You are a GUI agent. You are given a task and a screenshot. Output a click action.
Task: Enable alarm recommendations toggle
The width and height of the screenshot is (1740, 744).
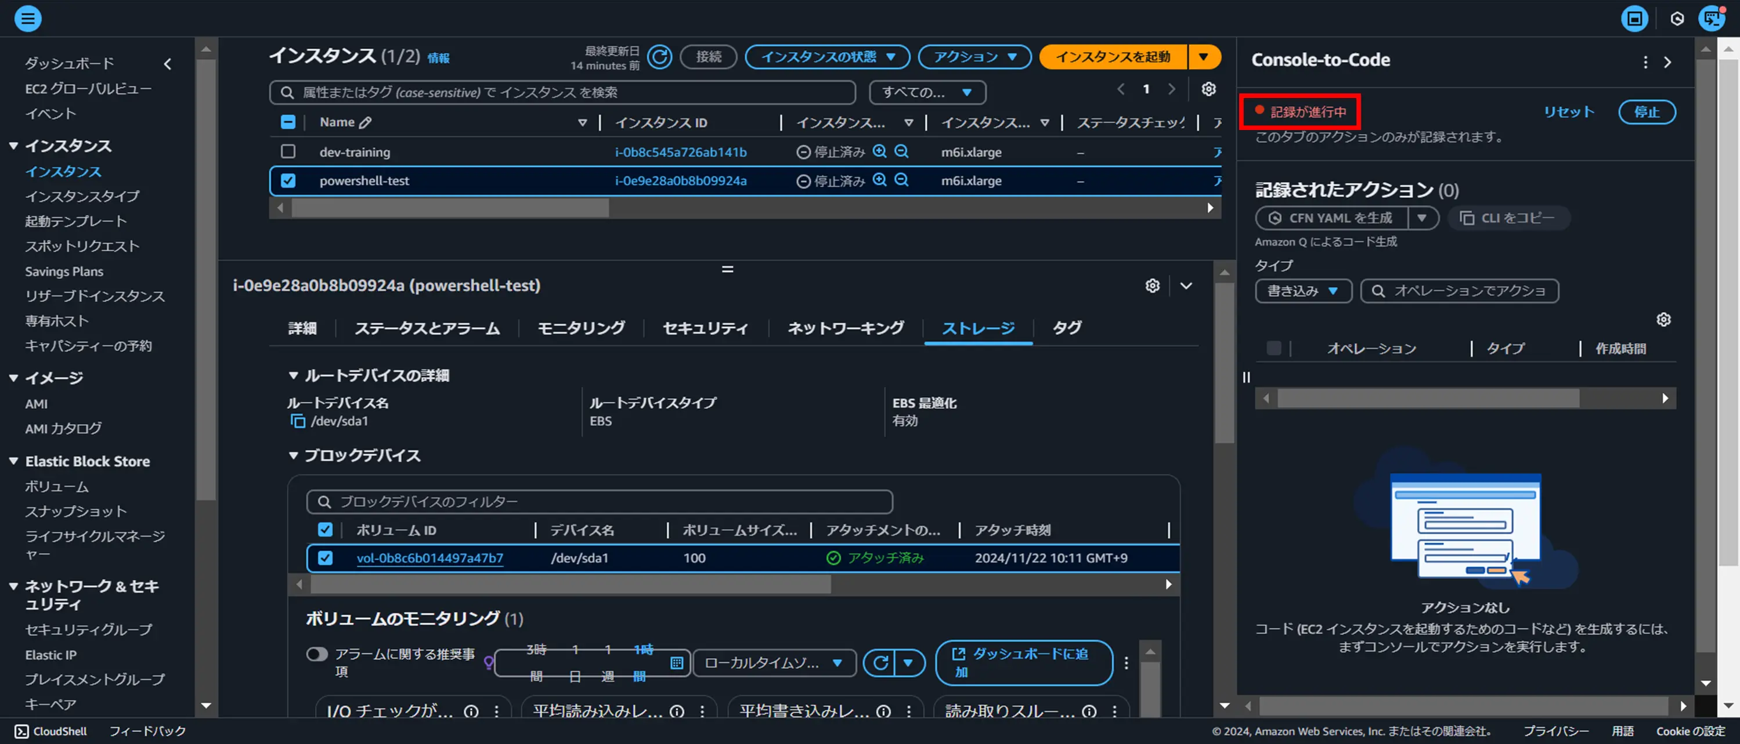[317, 654]
